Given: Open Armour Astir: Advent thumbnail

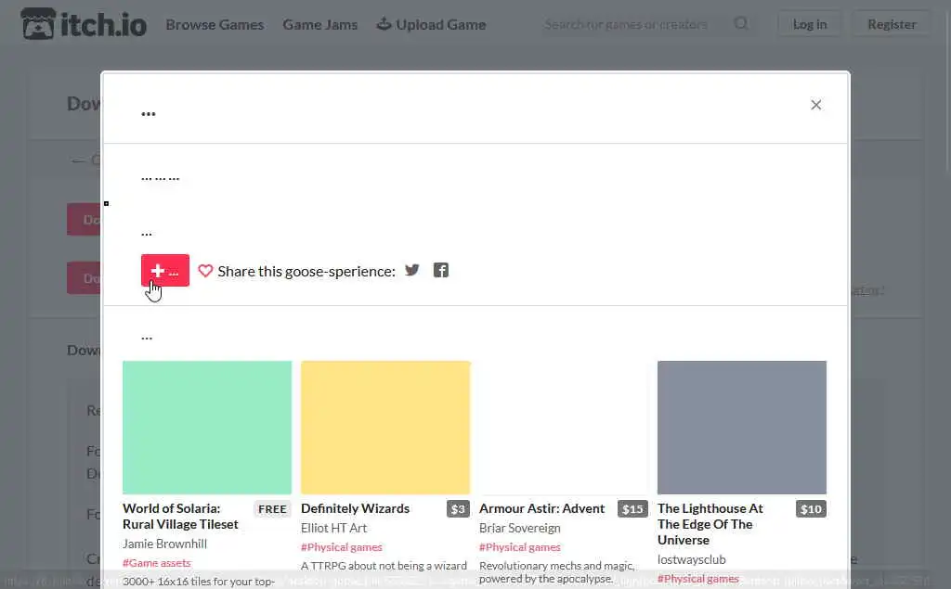Looking at the screenshot, I should 564,428.
